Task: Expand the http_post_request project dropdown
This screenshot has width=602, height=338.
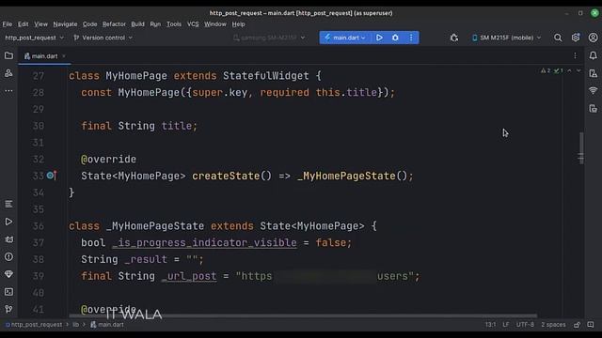Action: click(35, 38)
